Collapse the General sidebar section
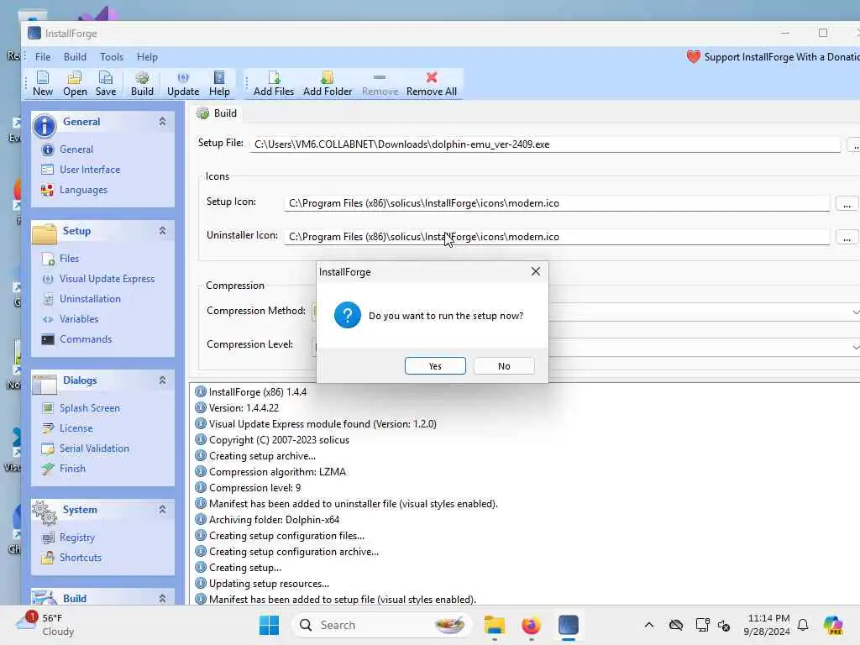 point(162,122)
